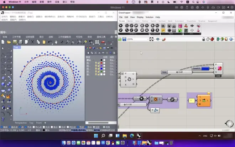
Task: Click the Print icon in Rhino toolbar
Action: click(21, 42)
